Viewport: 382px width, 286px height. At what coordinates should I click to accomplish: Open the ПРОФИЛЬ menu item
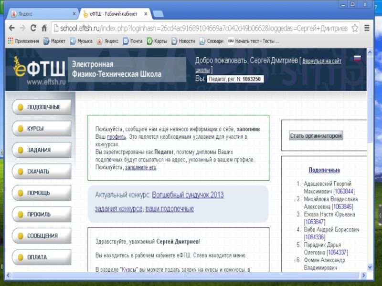tap(42, 214)
